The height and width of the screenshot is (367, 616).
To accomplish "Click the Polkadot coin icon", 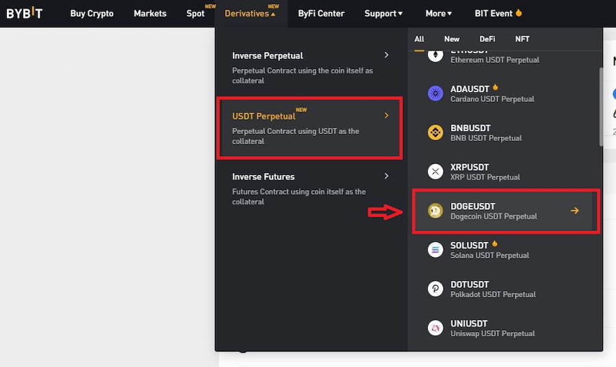I will [435, 289].
